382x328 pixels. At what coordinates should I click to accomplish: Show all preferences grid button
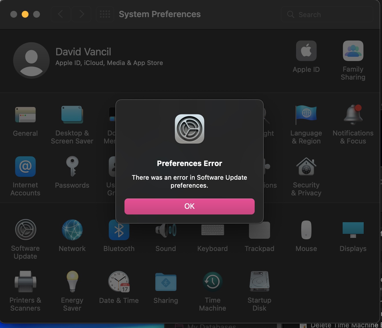tap(105, 14)
